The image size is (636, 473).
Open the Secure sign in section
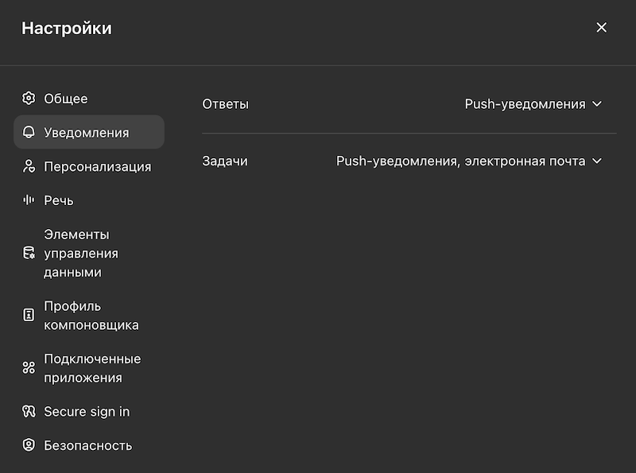(x=89, y=411)
